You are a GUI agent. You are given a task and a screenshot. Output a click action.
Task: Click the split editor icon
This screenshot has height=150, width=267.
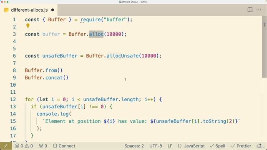(250, 10)
